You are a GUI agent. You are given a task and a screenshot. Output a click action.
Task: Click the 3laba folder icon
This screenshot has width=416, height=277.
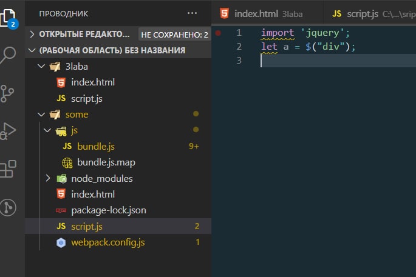click(55, 67)
